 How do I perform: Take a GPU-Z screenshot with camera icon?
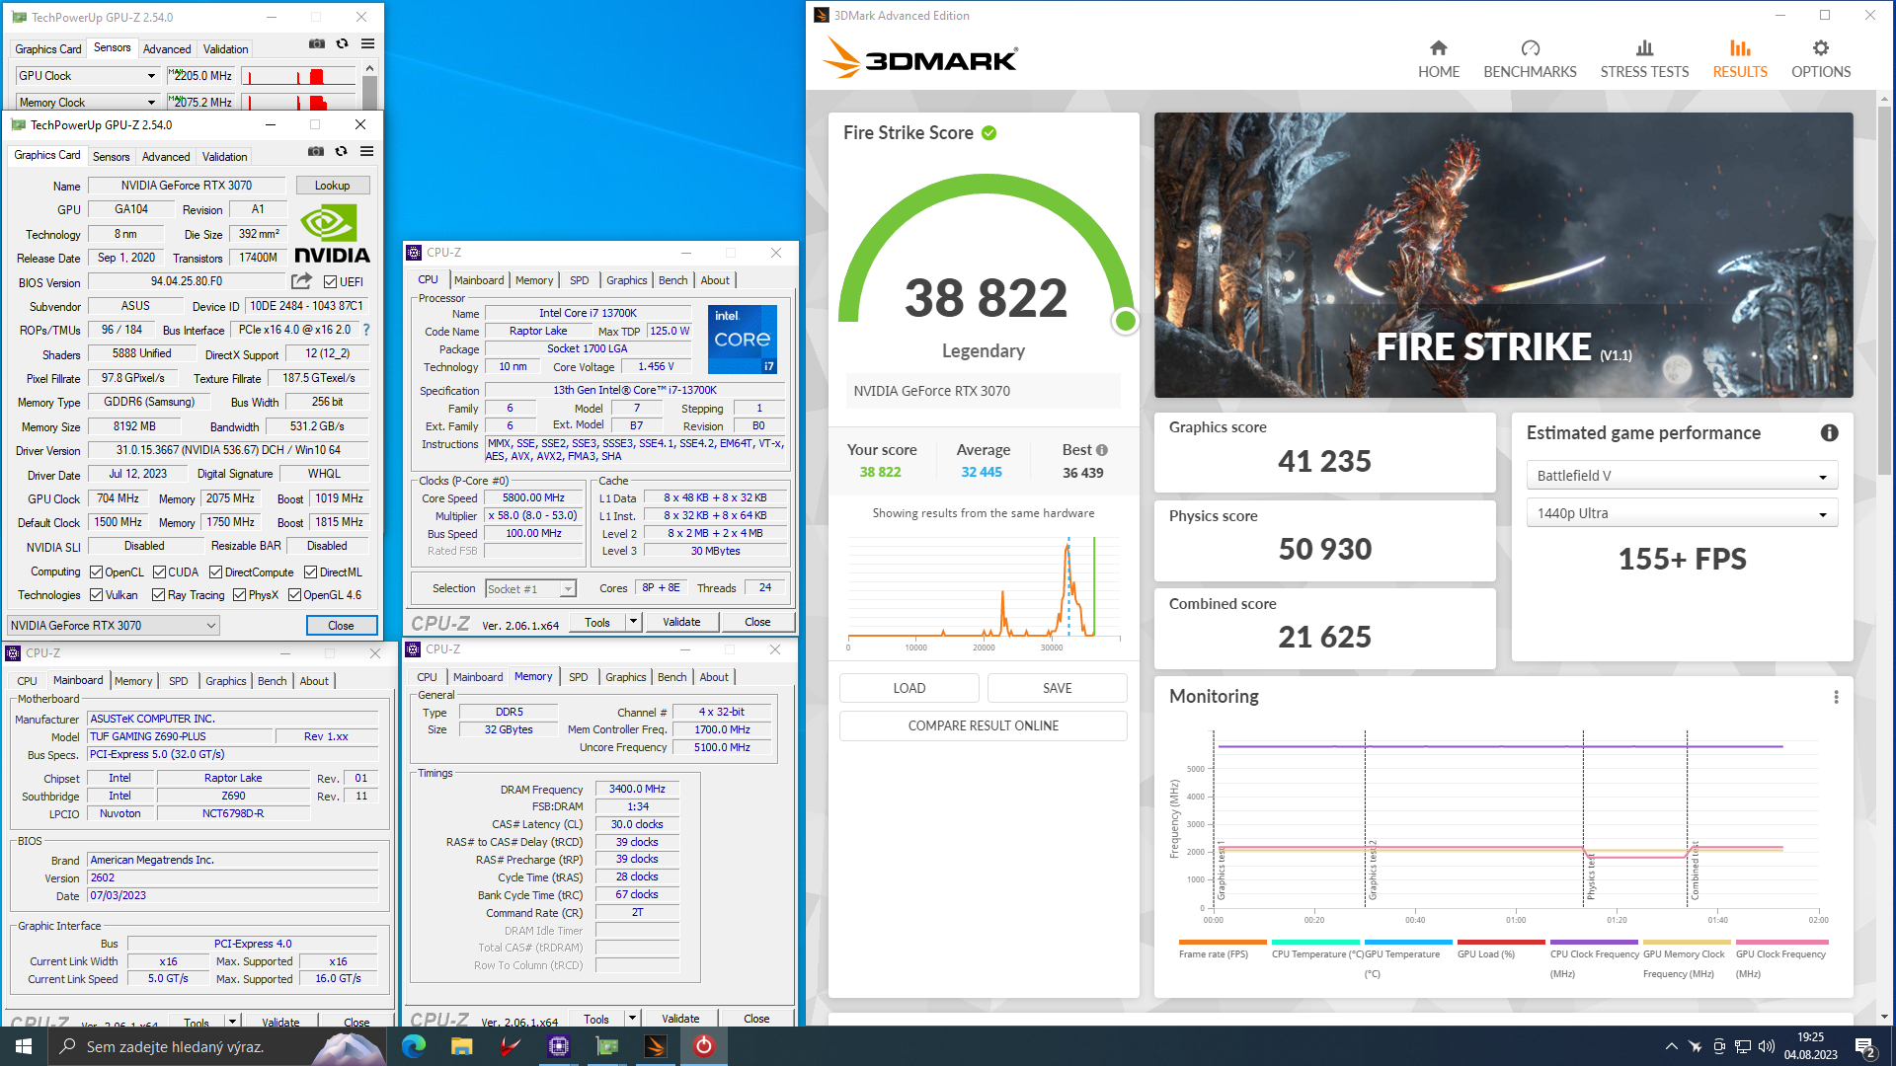click(x=316, y=151)
